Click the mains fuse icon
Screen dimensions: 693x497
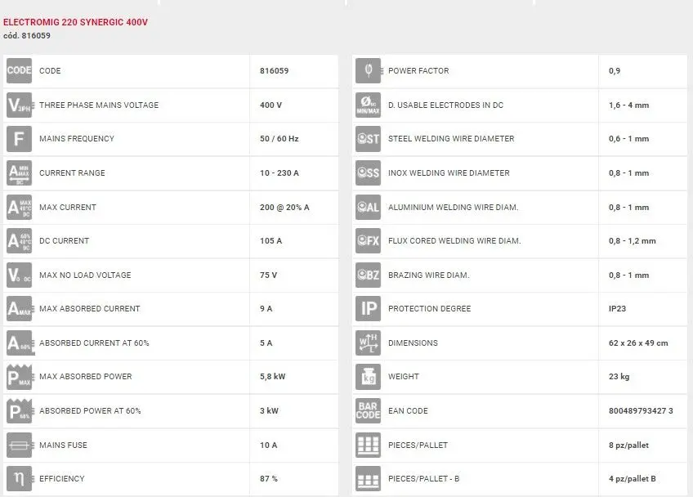pos(19,446)
